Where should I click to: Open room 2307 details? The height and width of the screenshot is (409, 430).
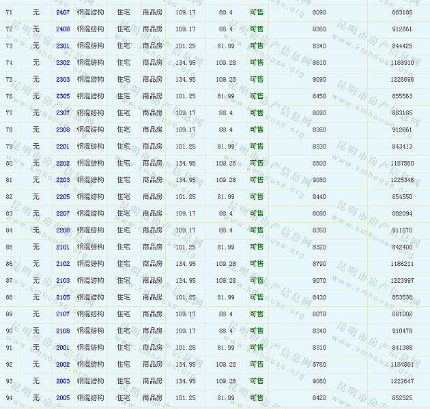[x=63, y=113]
